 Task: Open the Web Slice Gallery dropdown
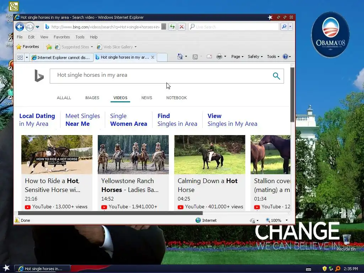[117, 47]
